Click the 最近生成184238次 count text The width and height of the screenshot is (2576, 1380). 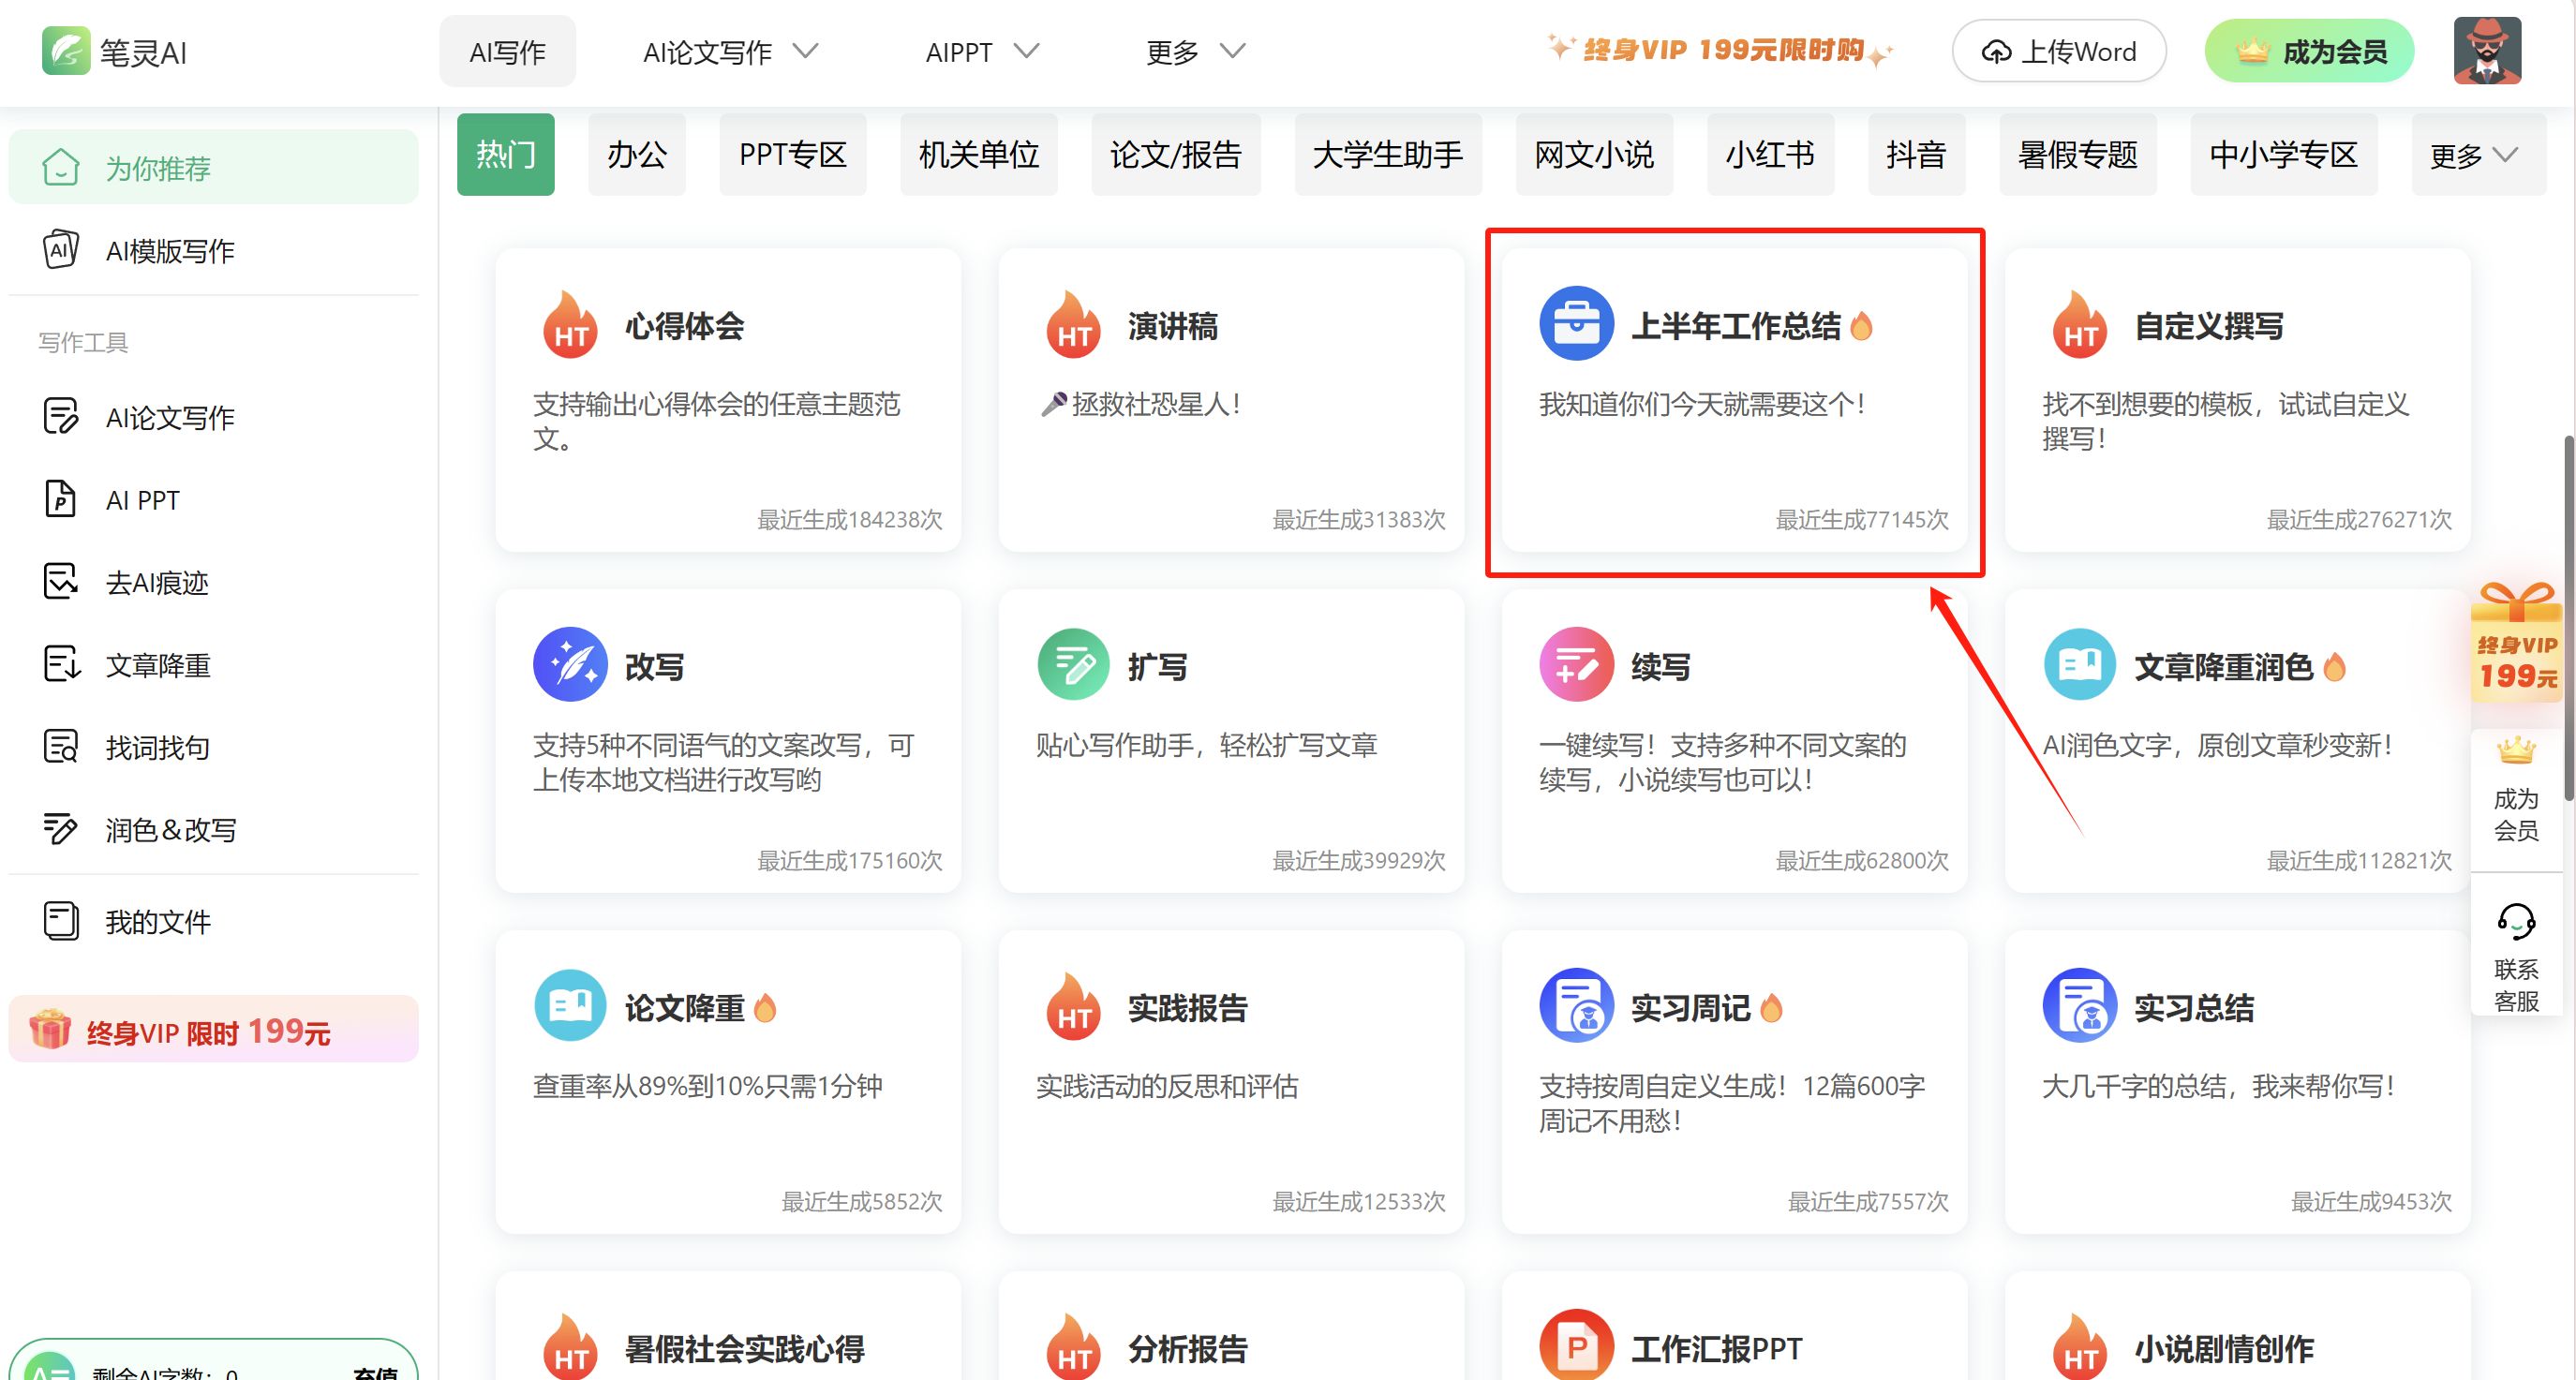850,519
